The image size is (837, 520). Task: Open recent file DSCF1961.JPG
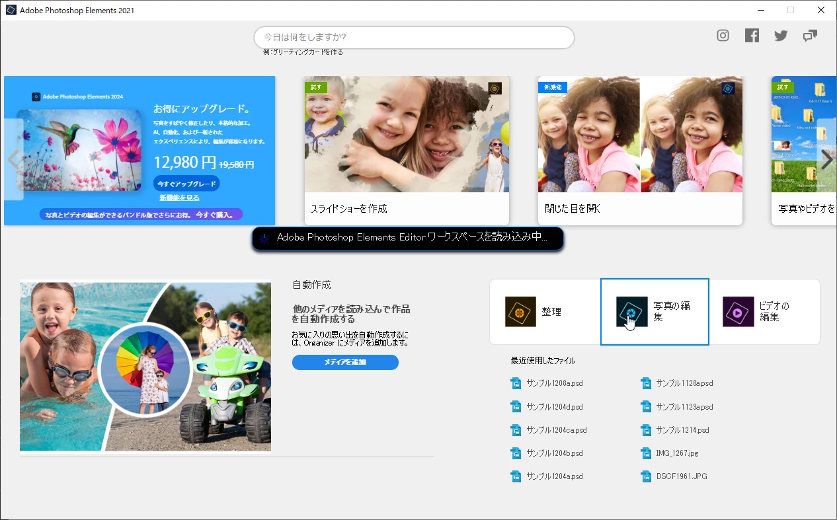click(x=682, y=476)
